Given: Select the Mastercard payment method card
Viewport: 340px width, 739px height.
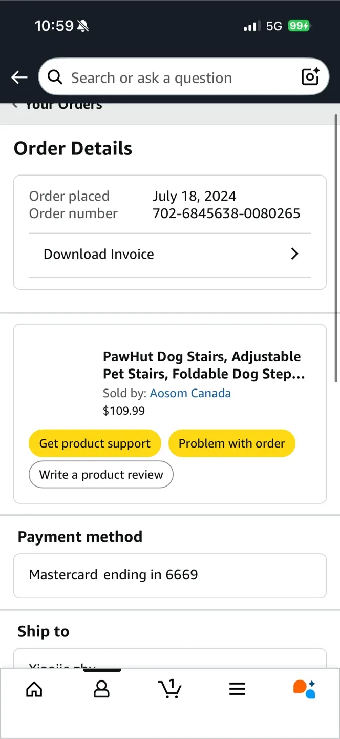Looking at the screenshot, I should tap(170, 575).
